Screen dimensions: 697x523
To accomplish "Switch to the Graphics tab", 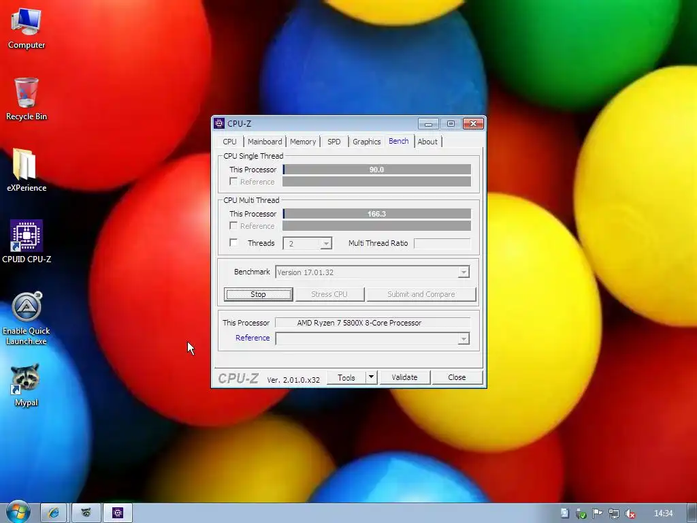I will (x=367, y=142).
